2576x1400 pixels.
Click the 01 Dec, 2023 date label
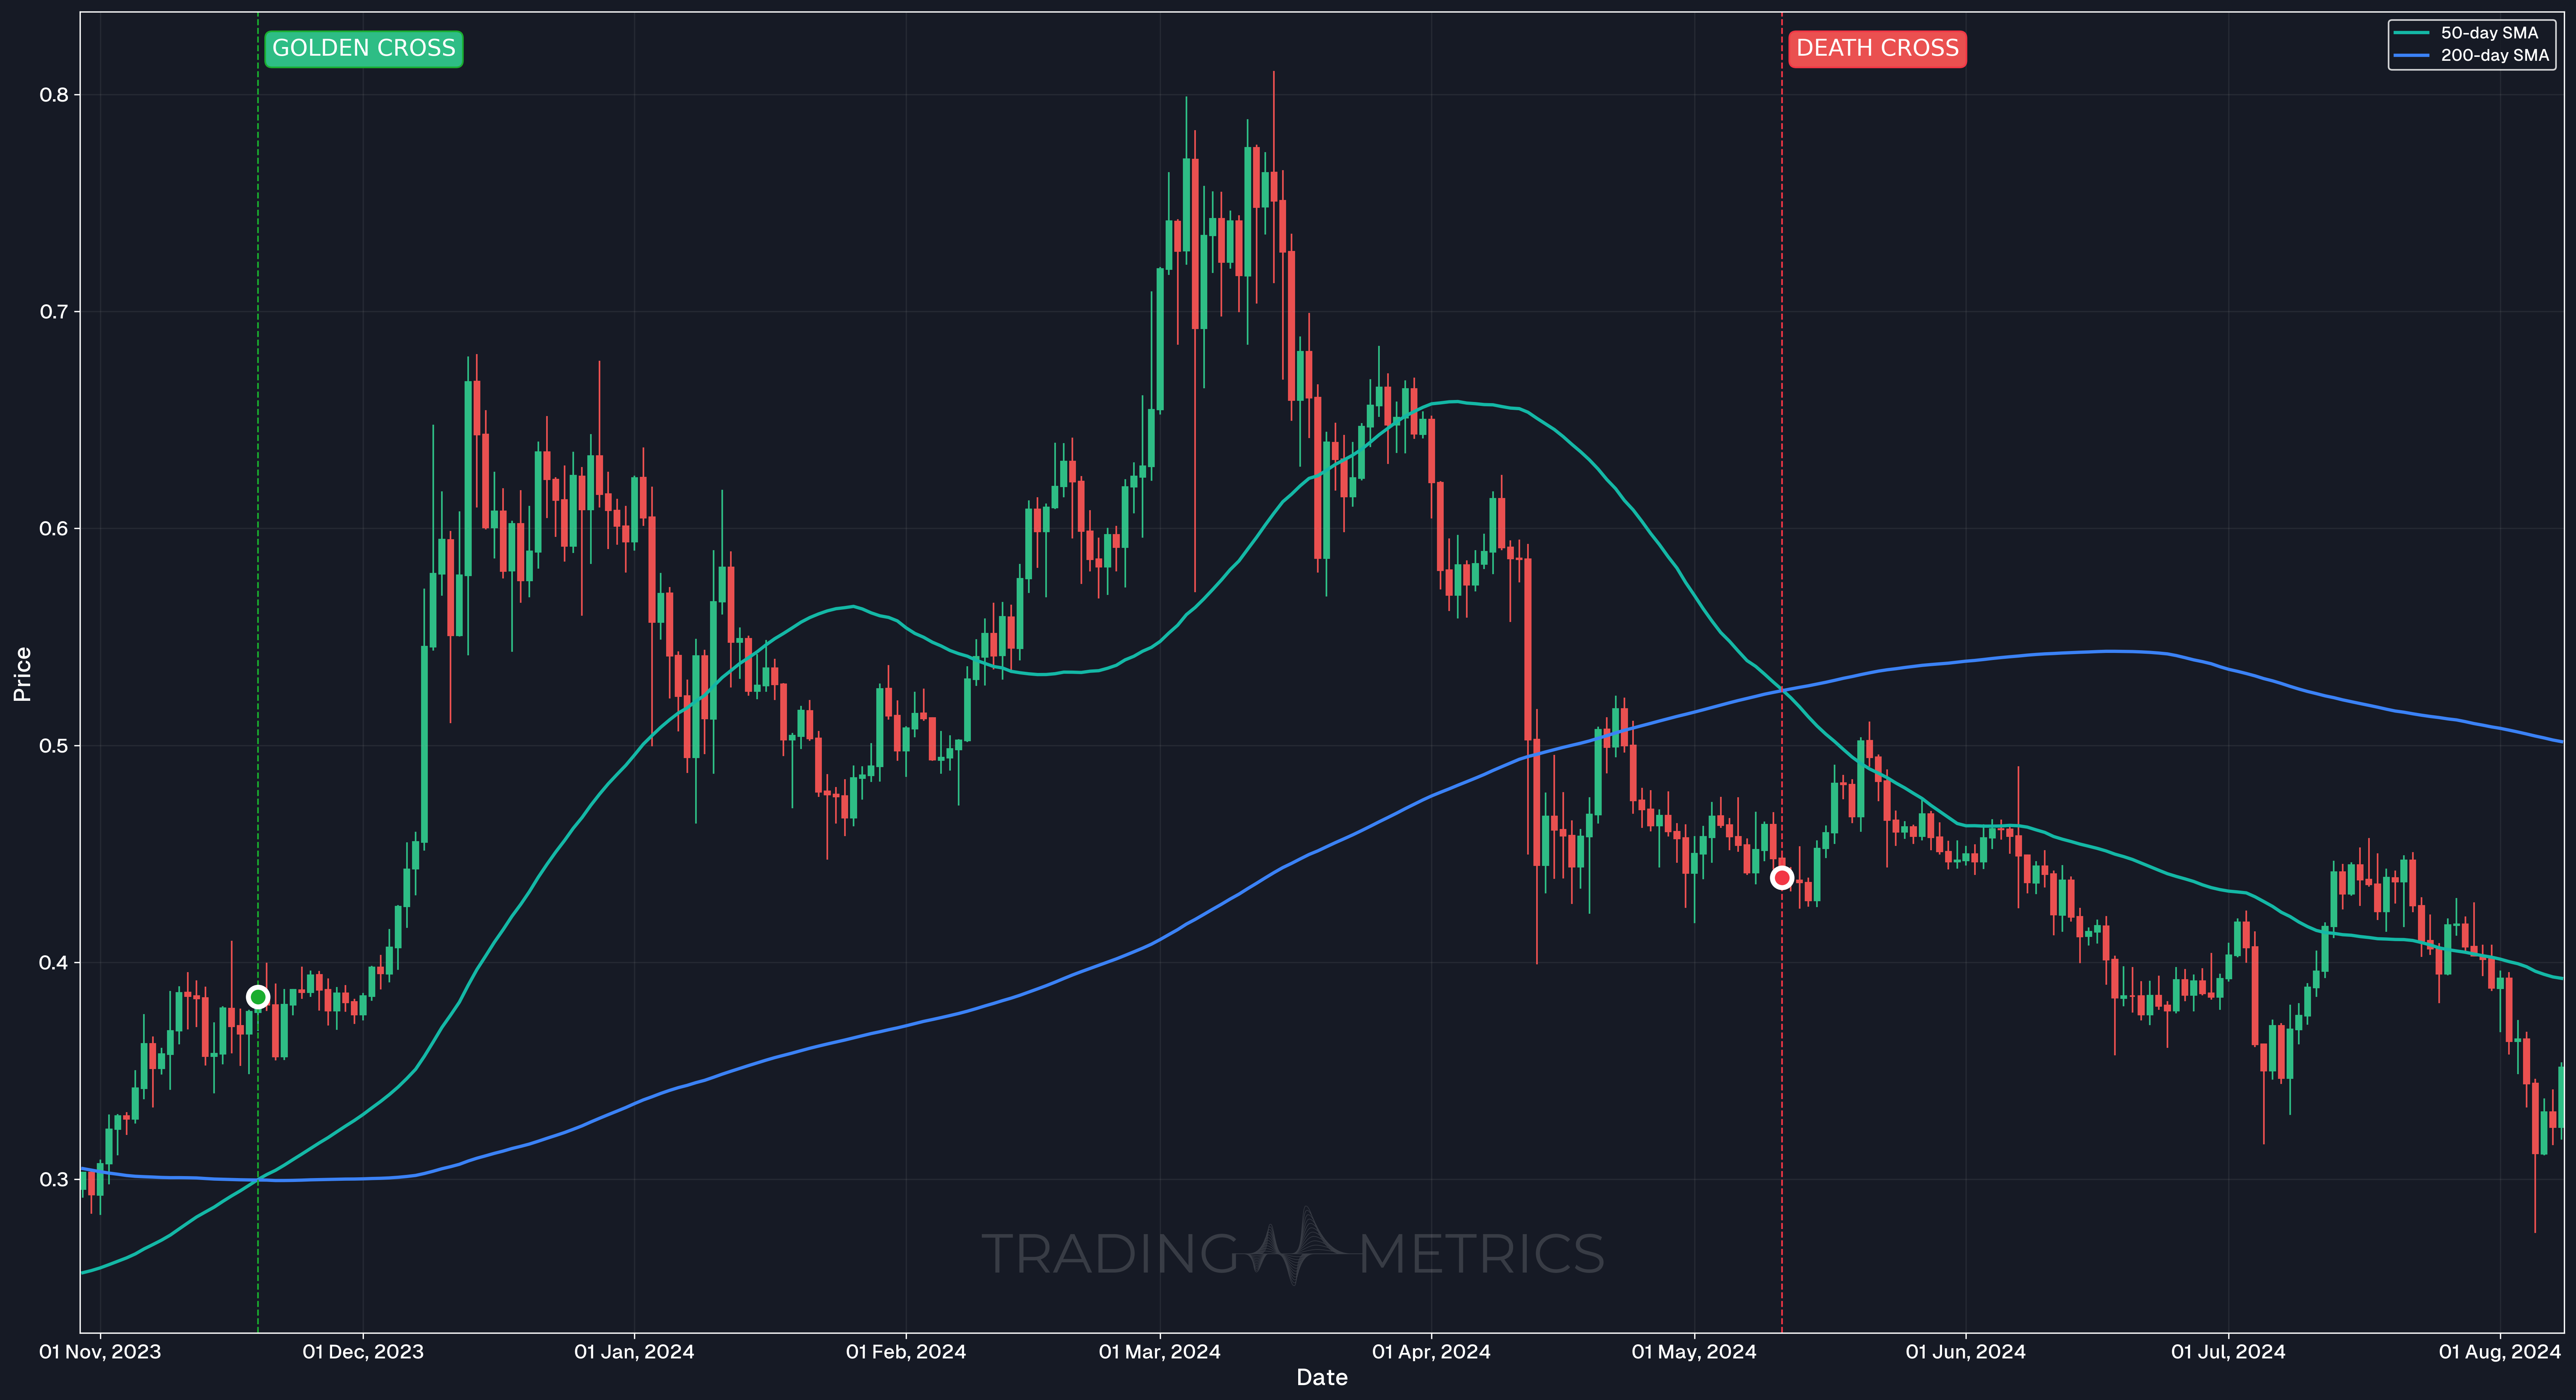coord(363,1352)
